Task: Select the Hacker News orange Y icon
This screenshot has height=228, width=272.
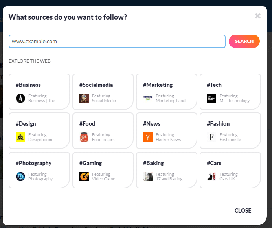Action: tap(148, 137)
